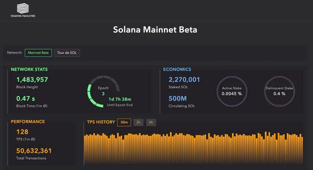The image size is (313, 170).
Task: Click the Epoch progress ring
Action: (x=103, y=91)
